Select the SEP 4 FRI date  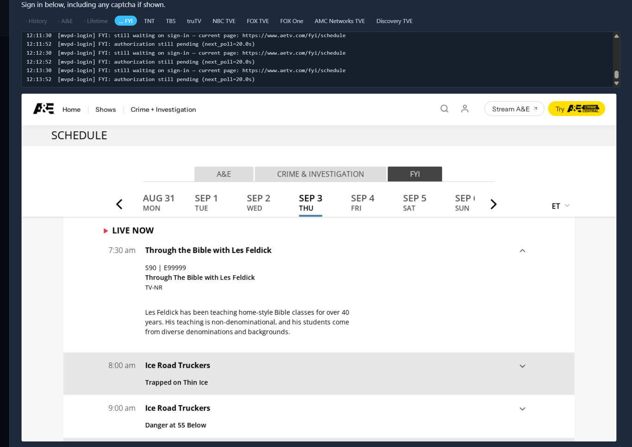(x=363, y=203)
